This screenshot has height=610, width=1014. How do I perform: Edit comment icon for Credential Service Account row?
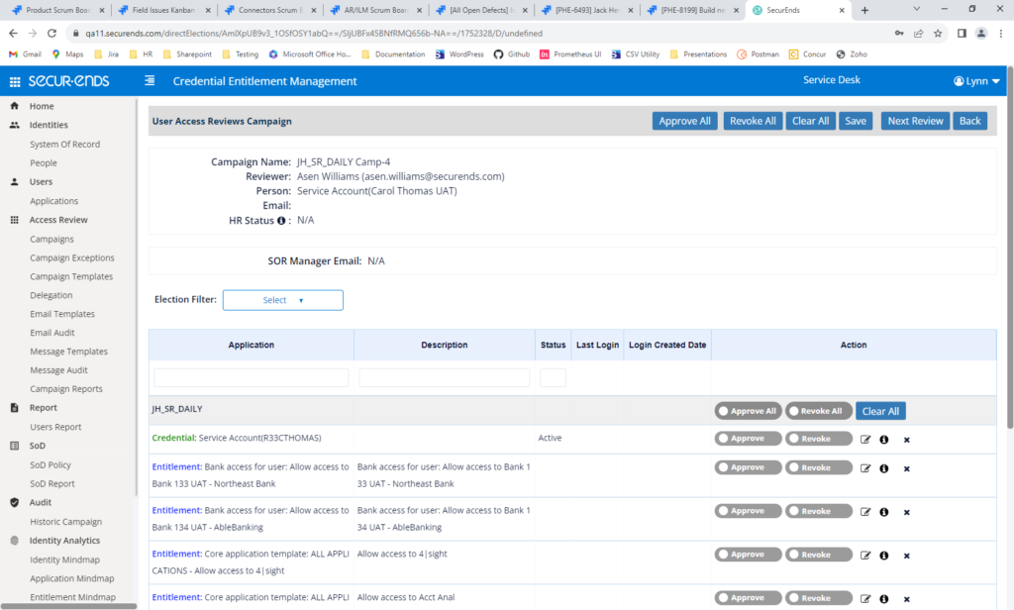[x=865, y=440]
